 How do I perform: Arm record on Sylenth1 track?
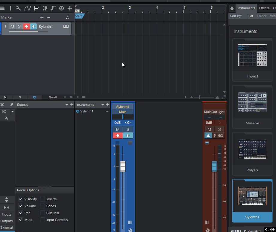26,27
